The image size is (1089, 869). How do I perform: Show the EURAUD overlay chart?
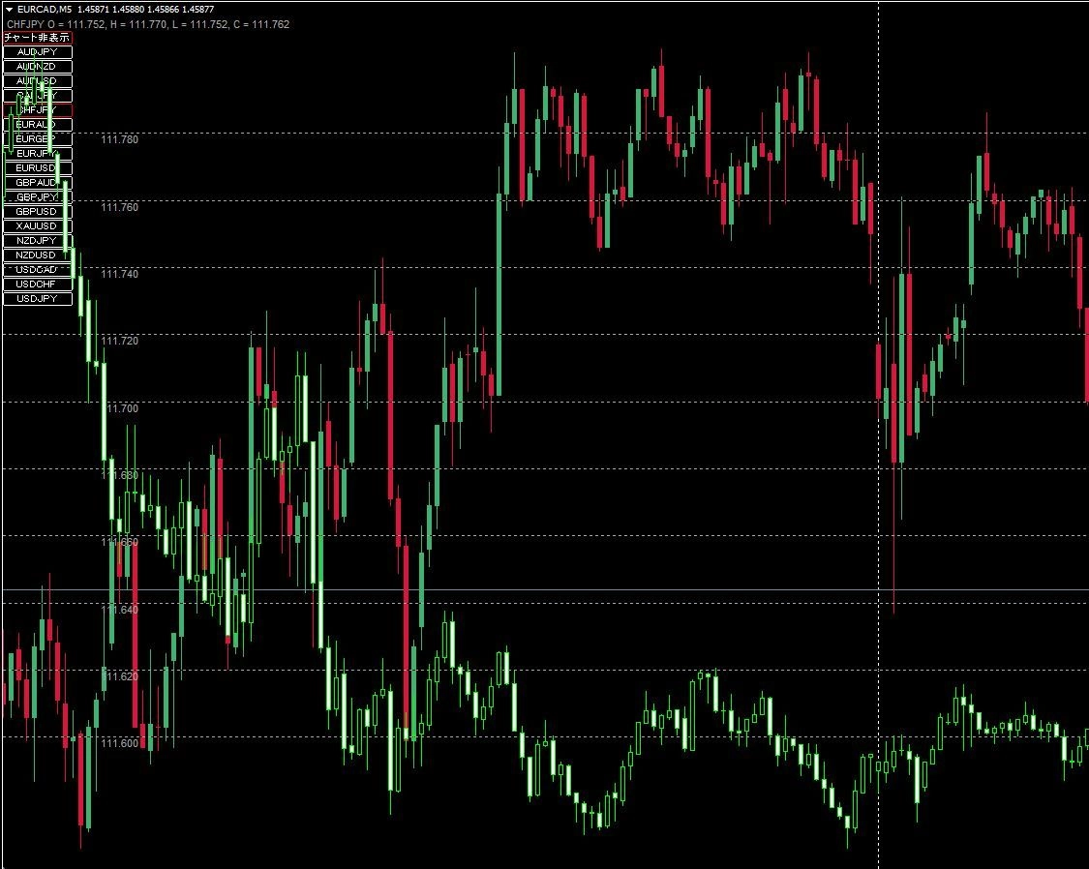pyautogui.click(x=38, y=124)
